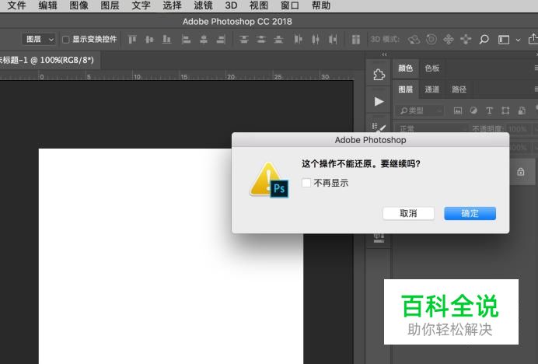Enable 显示变换控件 checkbox
This screenshot has width=538, height=364.
click(65, 40)
